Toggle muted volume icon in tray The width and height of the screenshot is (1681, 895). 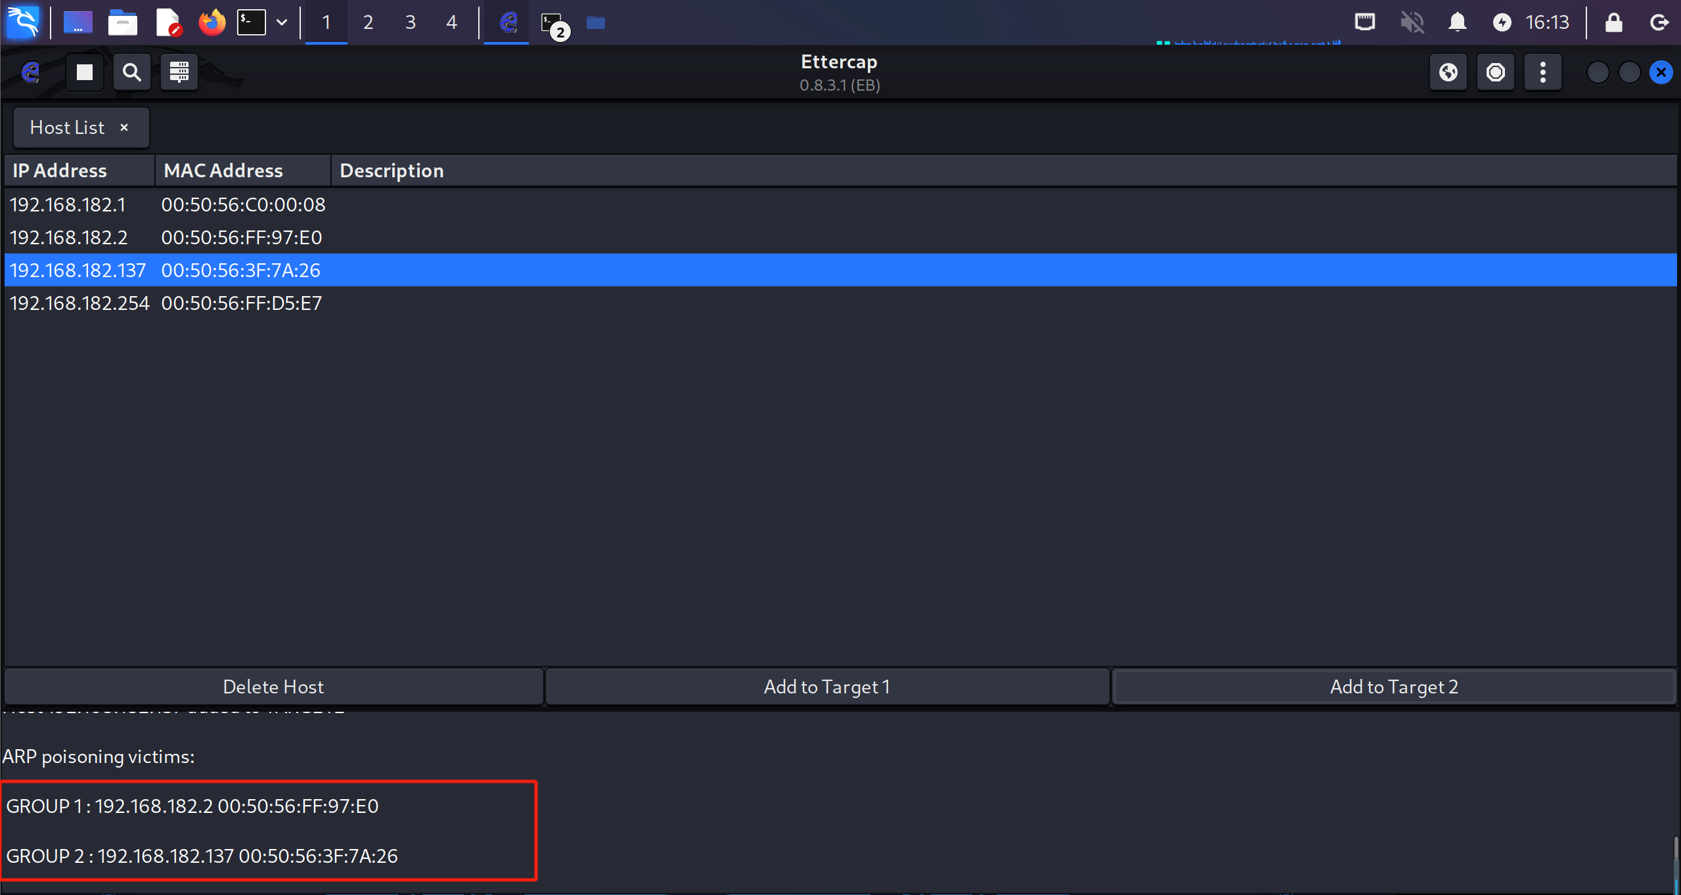(x=1412, y=22)
